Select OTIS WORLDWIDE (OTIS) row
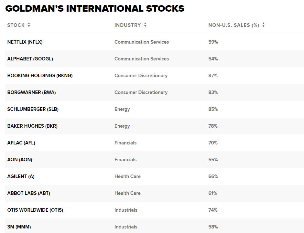Image resolution: width=304 pixels, height=233 pixels. coord(35,210)
